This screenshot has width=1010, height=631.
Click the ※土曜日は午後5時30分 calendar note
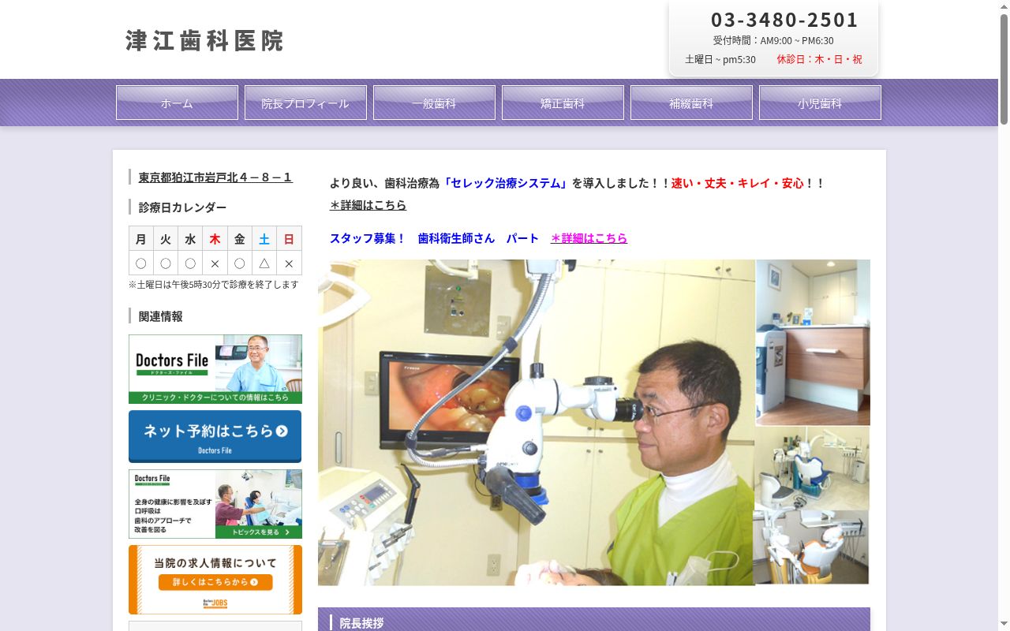pyautogui.click(x=213, y=284)
